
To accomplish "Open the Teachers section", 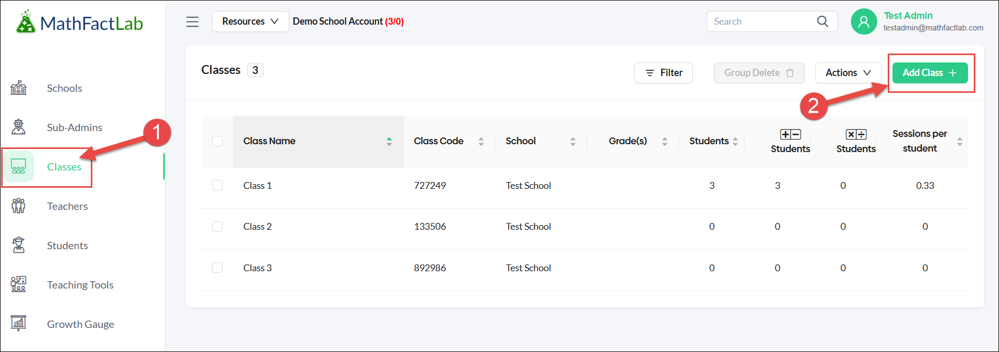I will pos(67,206).
